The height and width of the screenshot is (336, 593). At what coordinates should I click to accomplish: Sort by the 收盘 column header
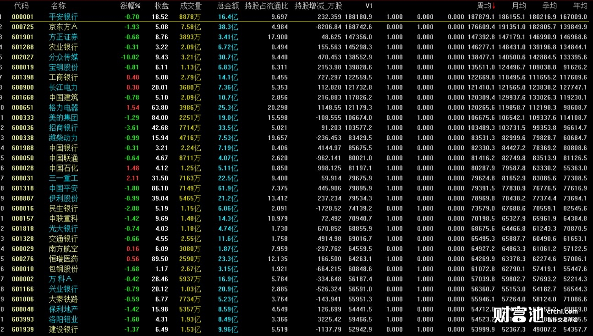(x=161, y=6)
